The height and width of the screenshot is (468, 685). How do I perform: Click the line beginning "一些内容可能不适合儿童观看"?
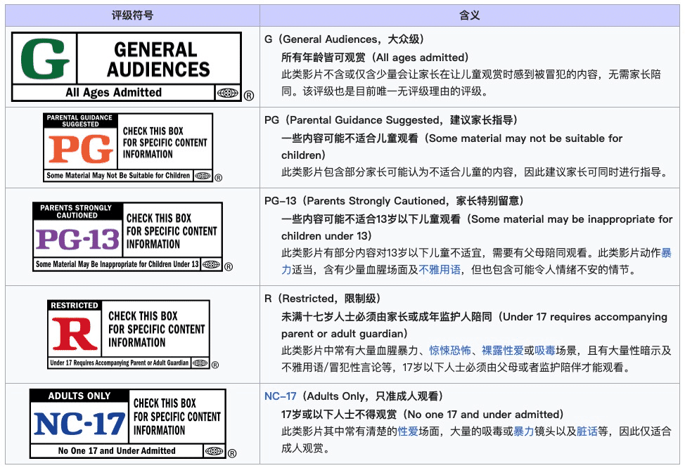(x=452, y=147)
